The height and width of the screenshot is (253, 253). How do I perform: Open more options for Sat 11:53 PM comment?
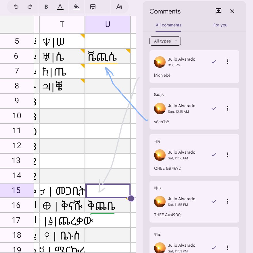[x=228, y=248]
